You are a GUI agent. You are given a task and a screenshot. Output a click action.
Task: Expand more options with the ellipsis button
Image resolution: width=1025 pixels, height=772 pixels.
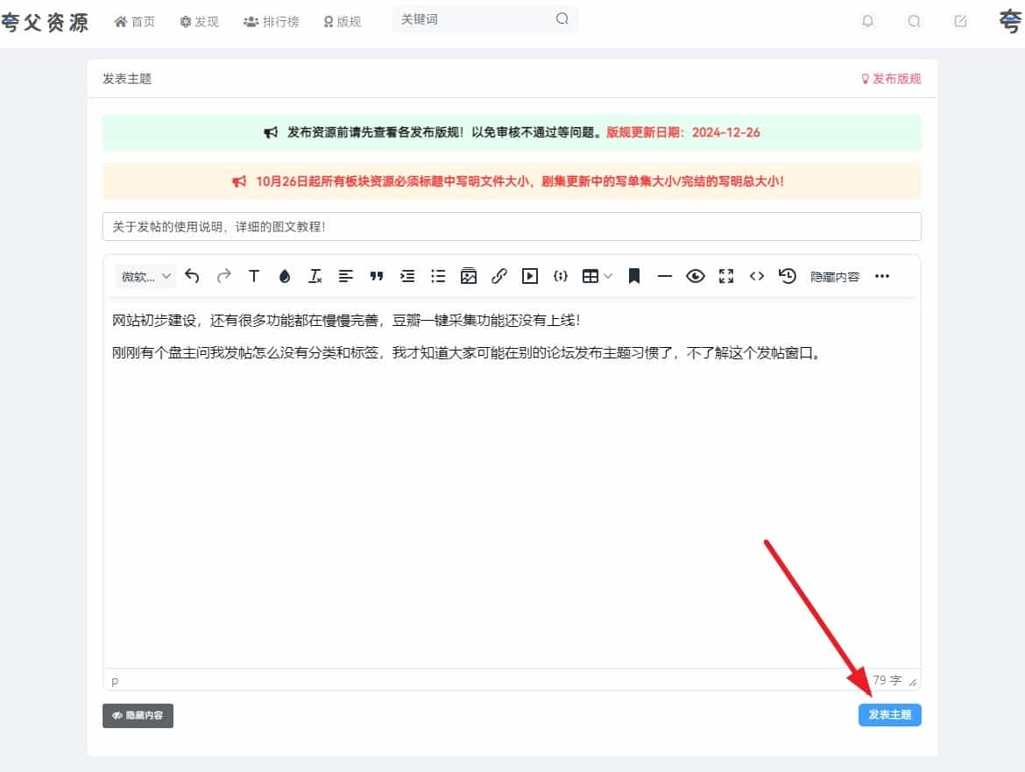[882, 276]
